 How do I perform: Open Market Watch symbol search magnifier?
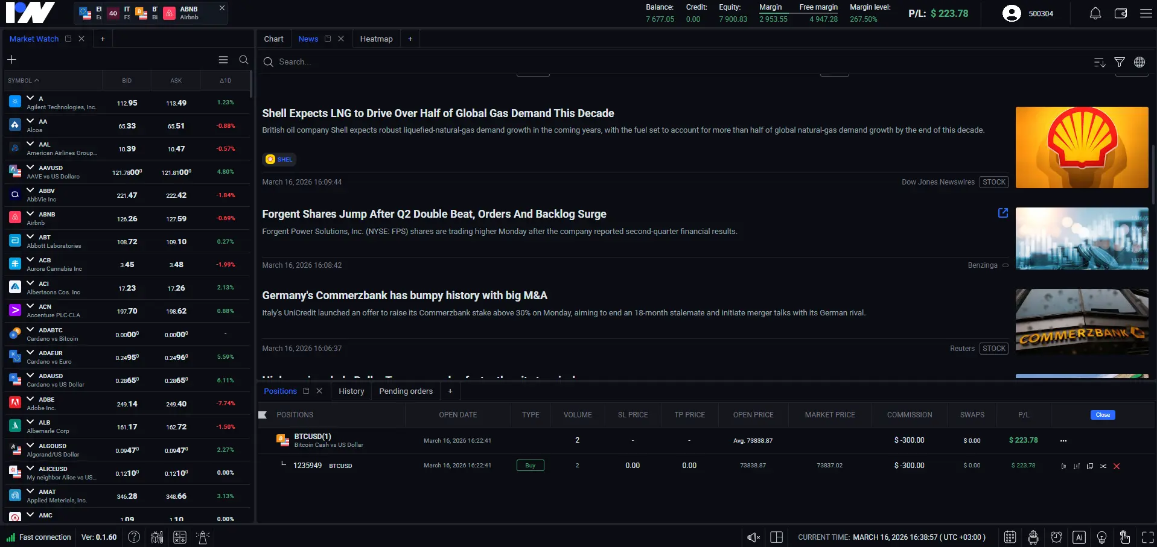point(244,60)
